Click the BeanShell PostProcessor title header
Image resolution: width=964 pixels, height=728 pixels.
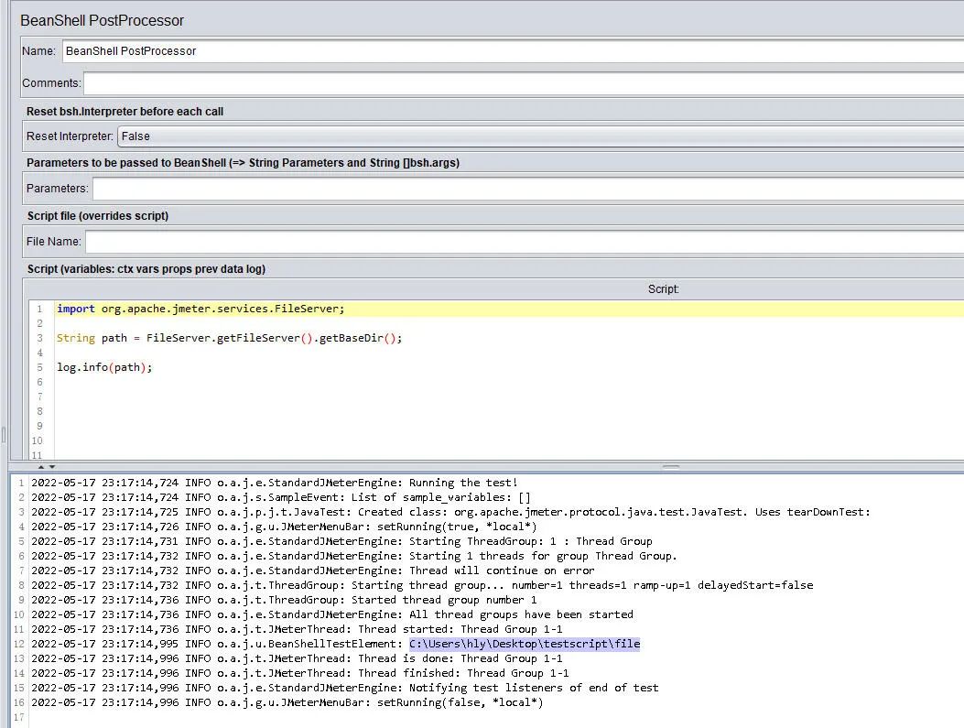click(x=102, y=20)
